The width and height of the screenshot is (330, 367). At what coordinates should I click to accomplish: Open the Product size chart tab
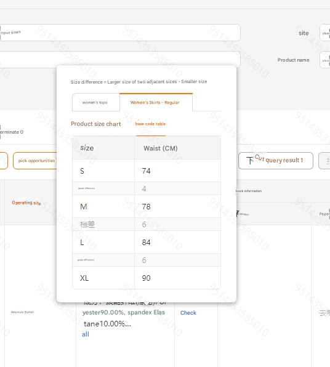(x=96, y=124)
